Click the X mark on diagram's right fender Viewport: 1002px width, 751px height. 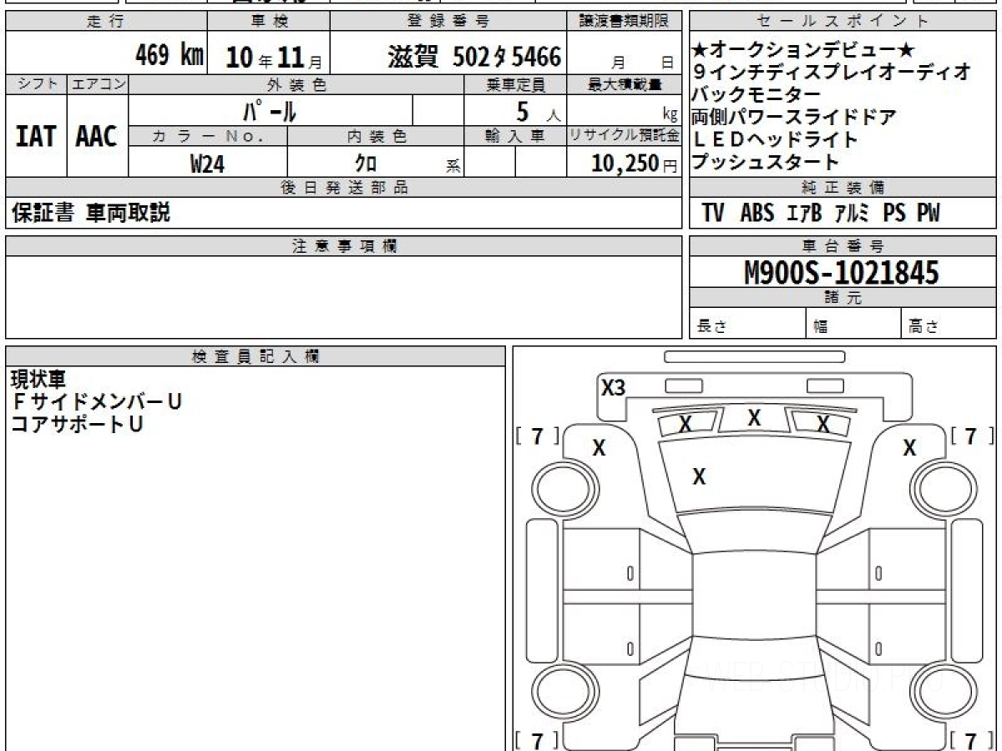click(x=909, y=448)
